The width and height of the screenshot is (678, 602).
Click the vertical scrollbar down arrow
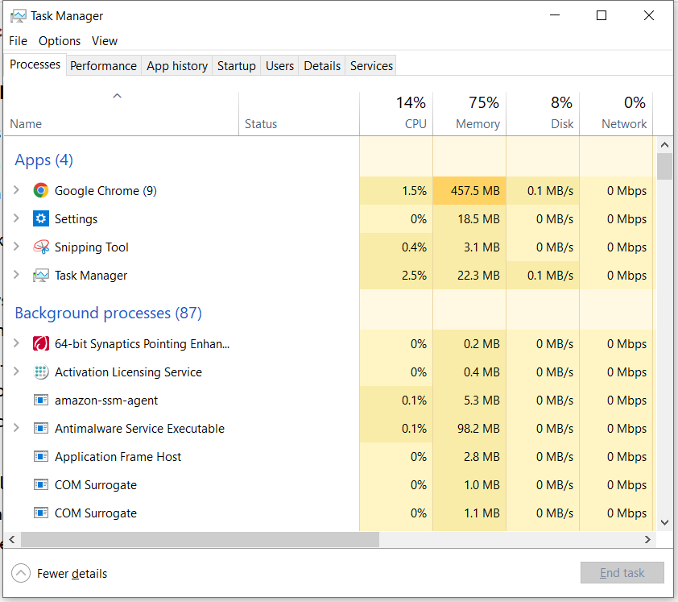click(x=664, y=522)
